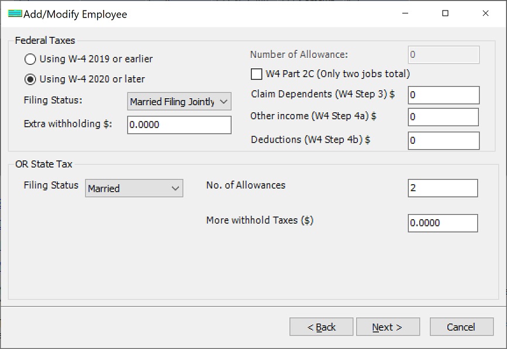The height and width of the screenshot is (349, 507).
Task: Click the Next button
Action: [388, 326]
